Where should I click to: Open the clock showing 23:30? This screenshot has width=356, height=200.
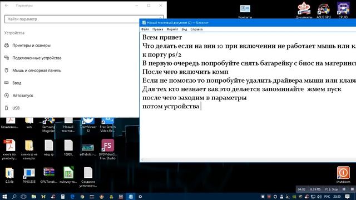pos(337,196)
